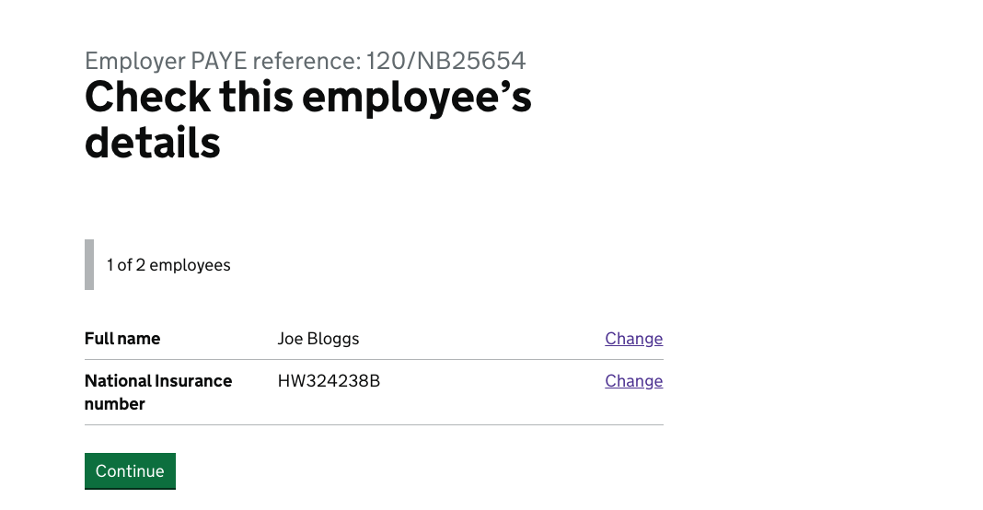Click the Change link for Full name
Viewport: 983px width, 510px height.
tap(634, 339)
